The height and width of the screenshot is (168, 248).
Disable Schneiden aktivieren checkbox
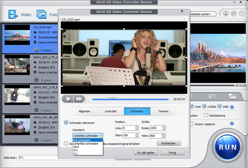pyautogui.click(x=66, y=122)
